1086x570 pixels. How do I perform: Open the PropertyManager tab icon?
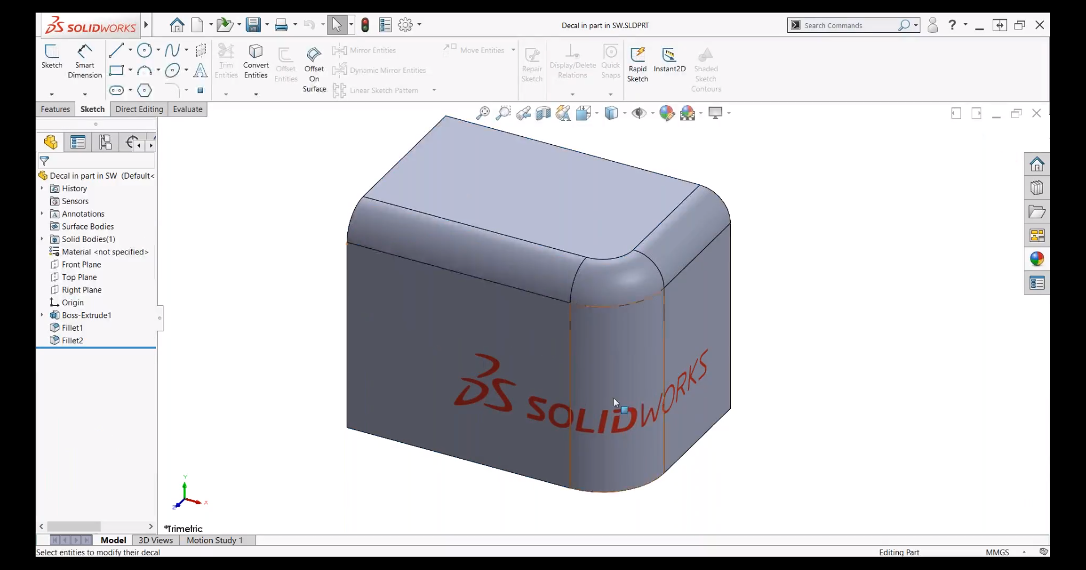click(x=78, y=142)
